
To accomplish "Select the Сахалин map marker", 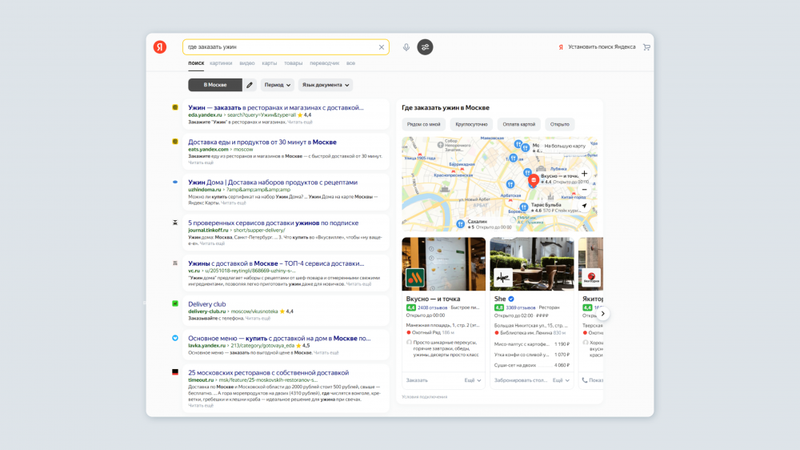I will point(460,223).
